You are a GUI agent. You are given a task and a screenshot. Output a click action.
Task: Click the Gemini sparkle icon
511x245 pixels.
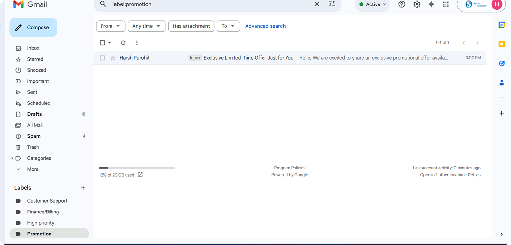pyautogui.click(x=431, y=4)
